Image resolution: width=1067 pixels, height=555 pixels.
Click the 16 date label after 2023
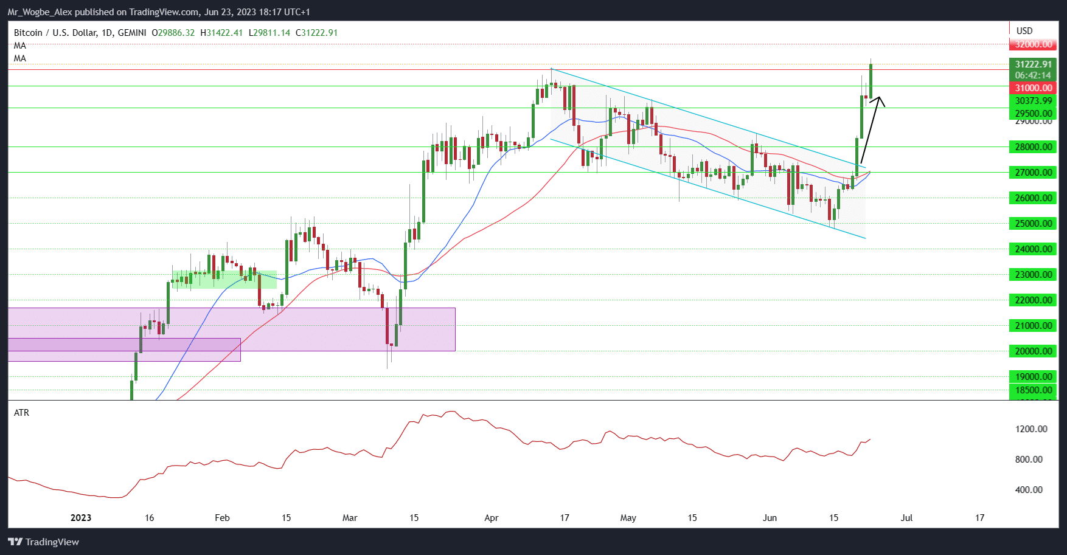[x=150, y=518]
